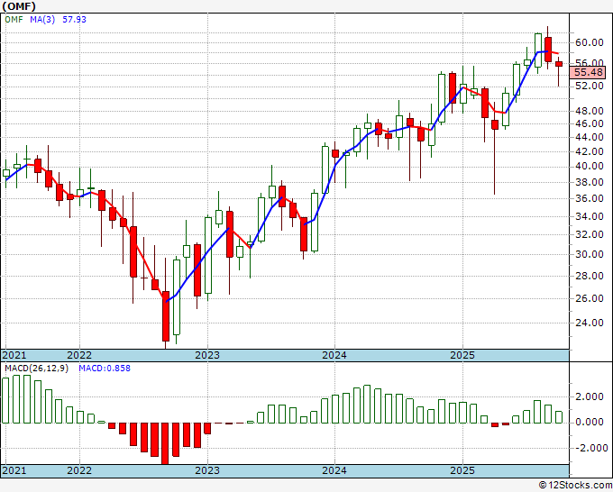The image size is (613, 492).
Task: Click the 34.00 price axis label
Action: coord(590,216)
